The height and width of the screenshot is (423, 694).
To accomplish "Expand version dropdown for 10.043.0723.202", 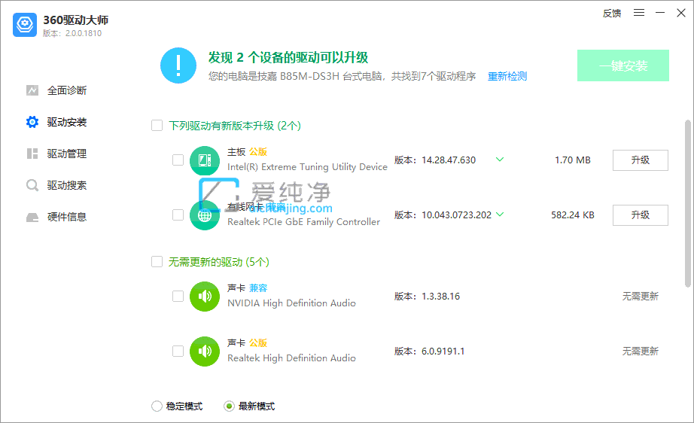I will tap(500, 215).
